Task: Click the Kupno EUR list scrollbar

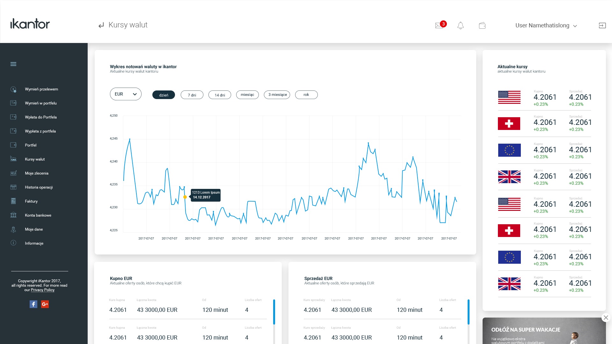Action: coord(274,312)
